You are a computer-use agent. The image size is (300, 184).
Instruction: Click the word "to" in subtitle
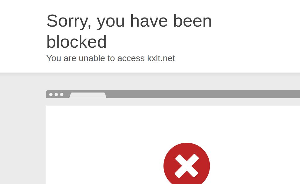tap(111, 58)
